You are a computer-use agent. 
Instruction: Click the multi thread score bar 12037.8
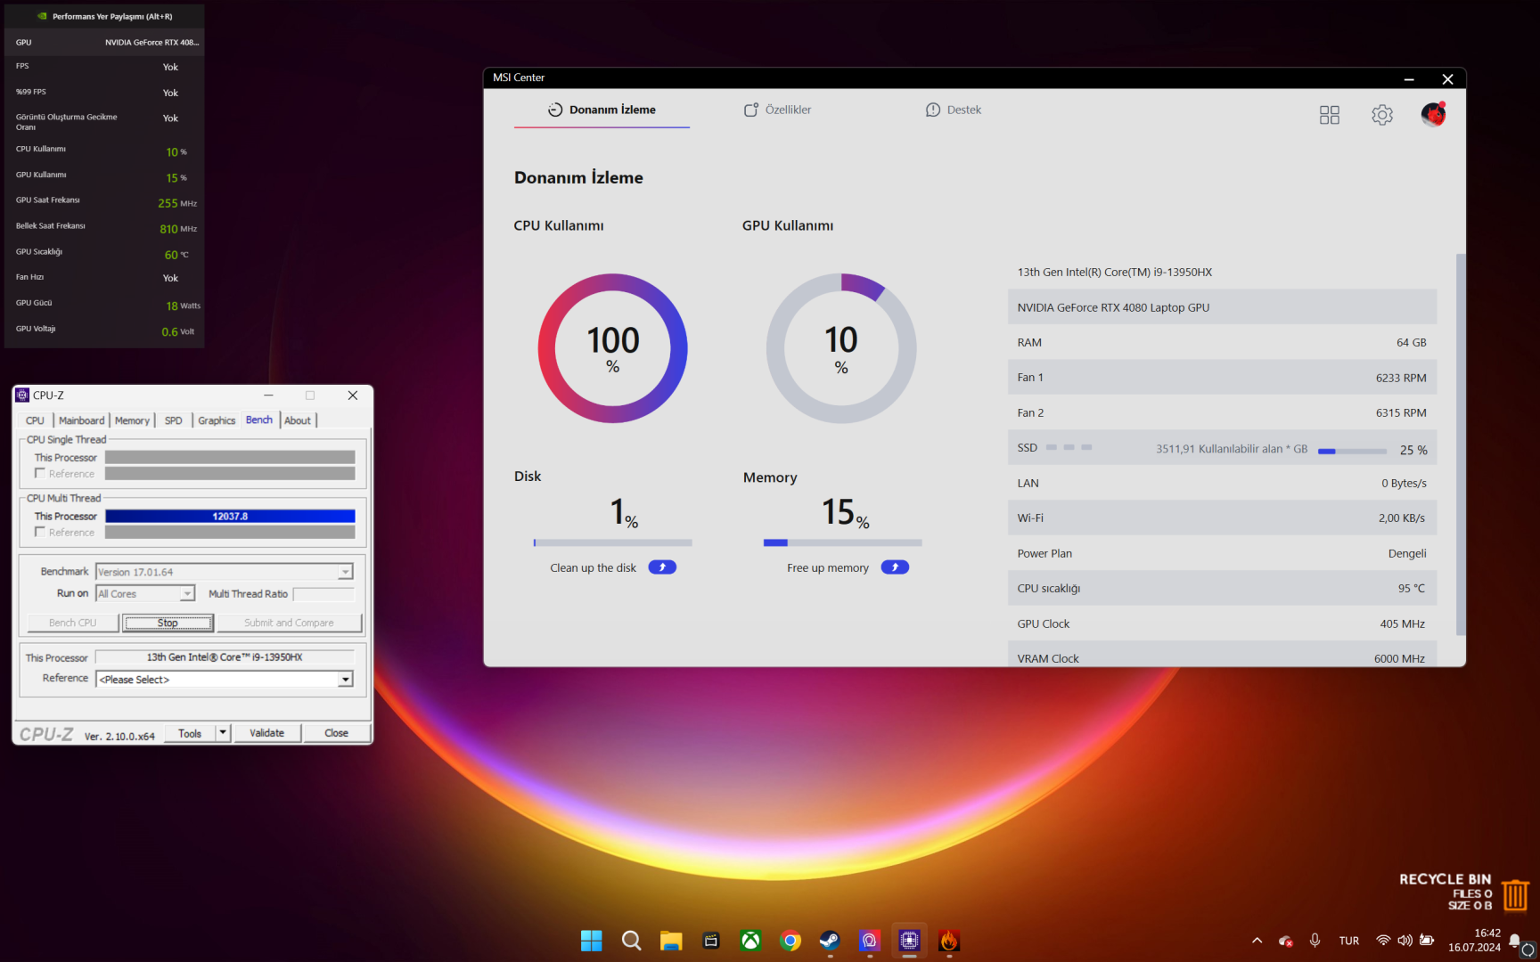tap(230, 517)
